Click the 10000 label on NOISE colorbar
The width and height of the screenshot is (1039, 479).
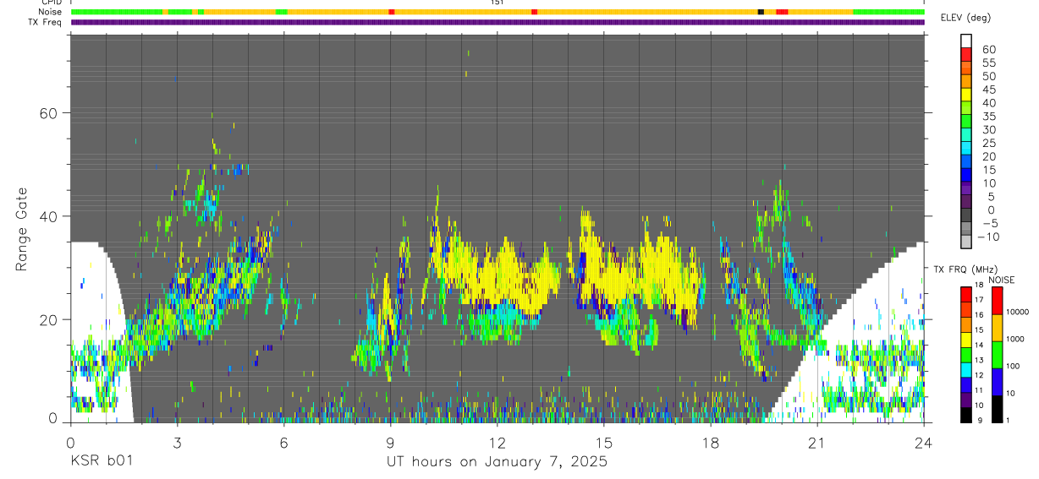pyautogui.click(x=1019, y=312)
